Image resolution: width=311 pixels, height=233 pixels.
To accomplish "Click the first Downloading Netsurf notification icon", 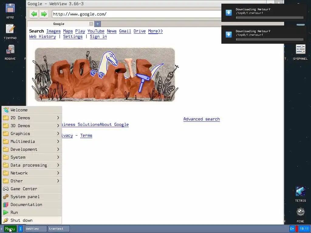I will [229, 13].
